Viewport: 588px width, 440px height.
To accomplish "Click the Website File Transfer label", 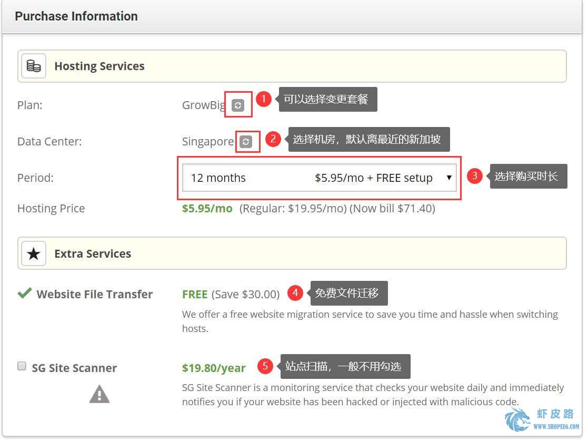I will pyautogui.click(x=95, y=294).
